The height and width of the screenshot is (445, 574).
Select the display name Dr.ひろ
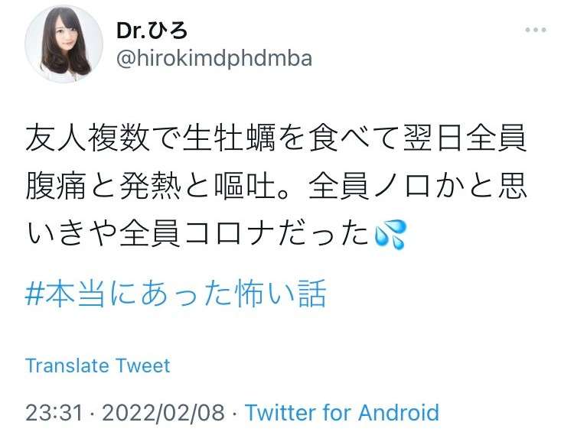tap(152, 30)
